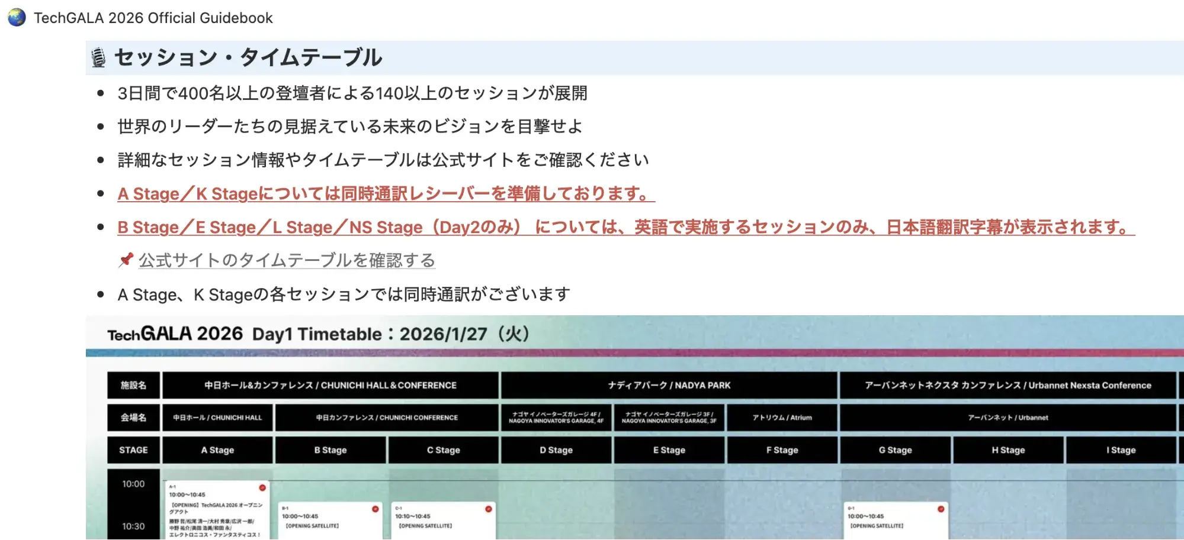Image resolution: width=1184 pixels, height=540 pixels.
Task: Select the D Stage column header
Action: point(556,450)
